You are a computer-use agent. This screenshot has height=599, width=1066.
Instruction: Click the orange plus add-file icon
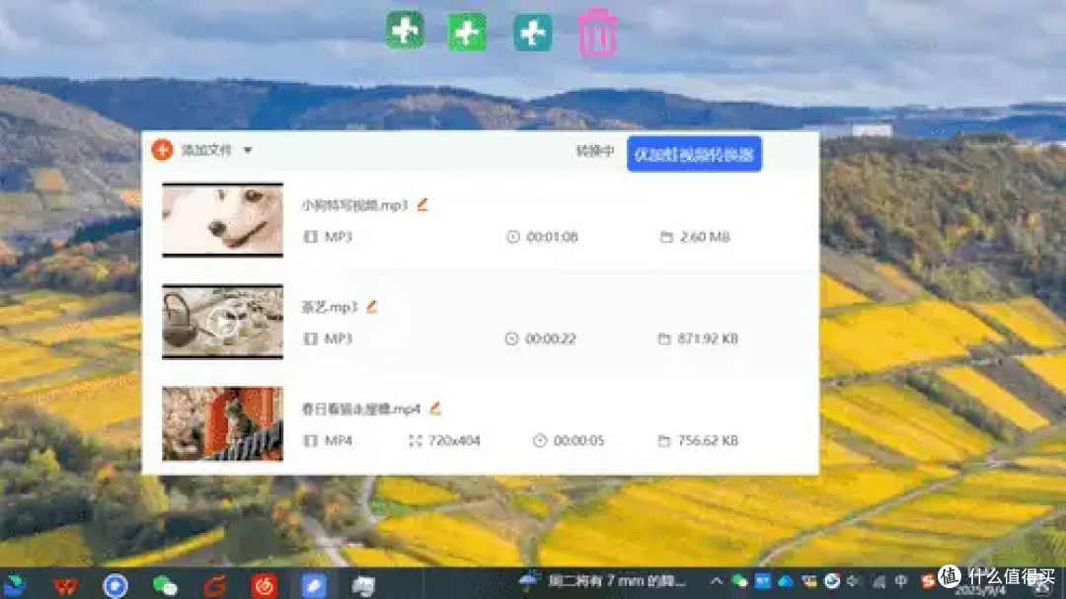pyautogui.click(x=162, y=150)
